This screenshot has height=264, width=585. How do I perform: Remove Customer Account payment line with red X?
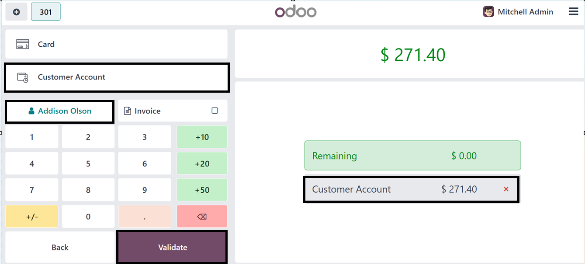click(506, 189)
